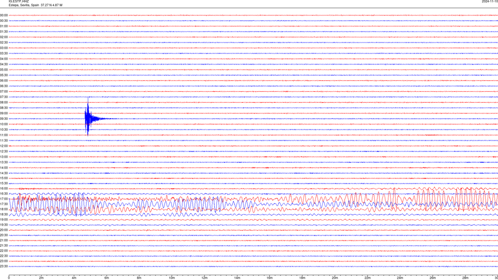Click the 16:00 trace label
Image resolution: width=498 pixels, height=280 pixels.
(x=4, y=189)
